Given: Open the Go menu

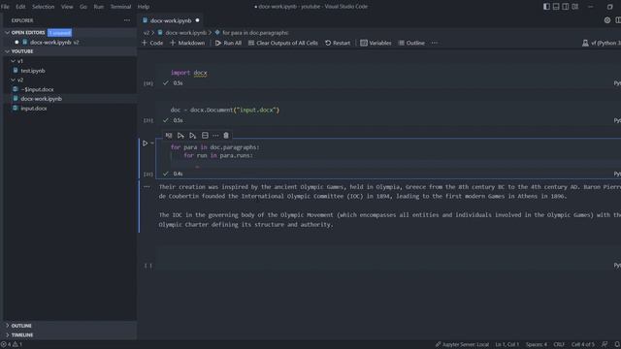Looking at the screenshot, I should click(x=83, y=7).
